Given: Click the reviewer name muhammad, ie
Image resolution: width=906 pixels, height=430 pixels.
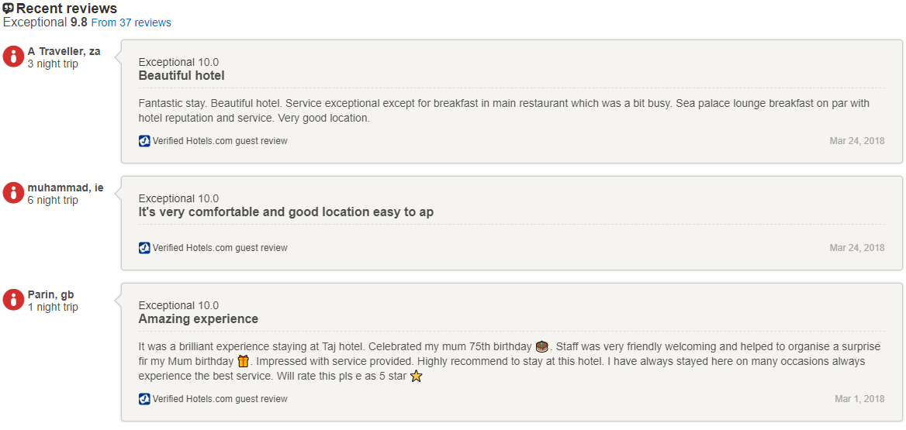Looking at the screenshot, I should point(65,187).
